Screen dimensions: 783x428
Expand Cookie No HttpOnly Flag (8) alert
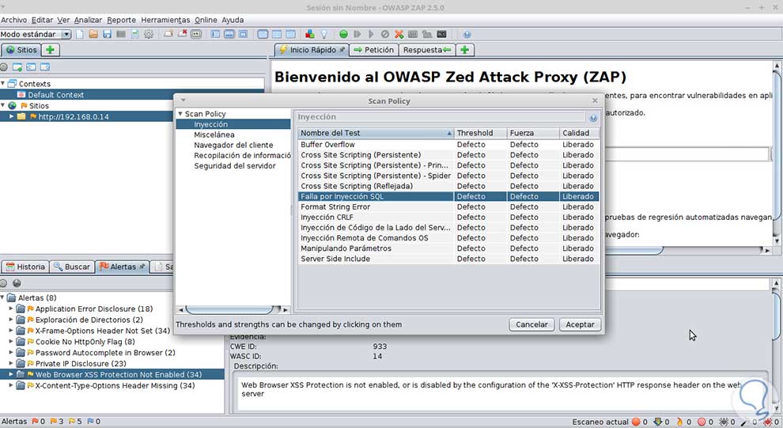pos(12,342)
